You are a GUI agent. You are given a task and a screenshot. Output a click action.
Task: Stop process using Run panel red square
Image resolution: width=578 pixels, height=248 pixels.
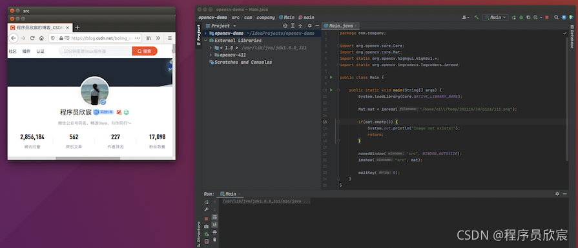(x=207, y=218)
